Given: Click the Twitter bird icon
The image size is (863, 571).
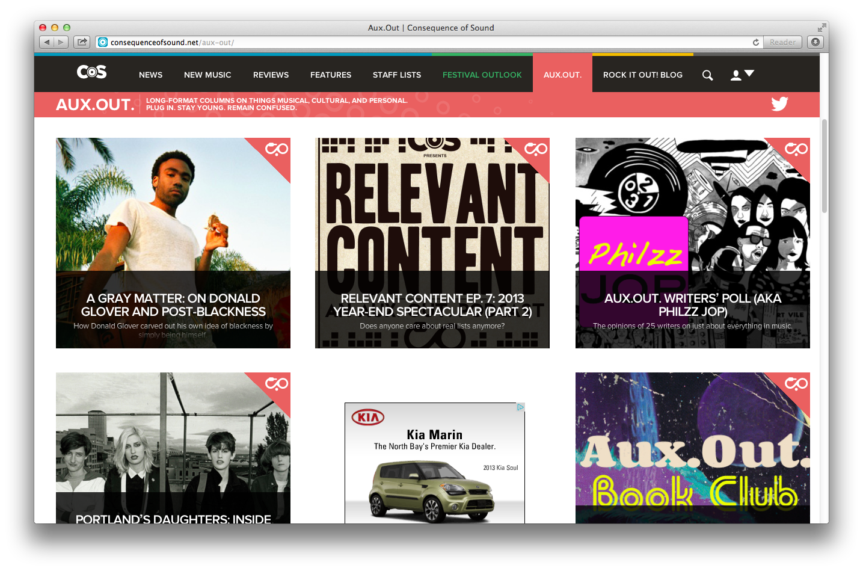Looking at the screenshot, I should 779,103.
